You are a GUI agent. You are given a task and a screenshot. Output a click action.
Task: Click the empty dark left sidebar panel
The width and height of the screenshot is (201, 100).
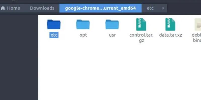click(19, 57)
